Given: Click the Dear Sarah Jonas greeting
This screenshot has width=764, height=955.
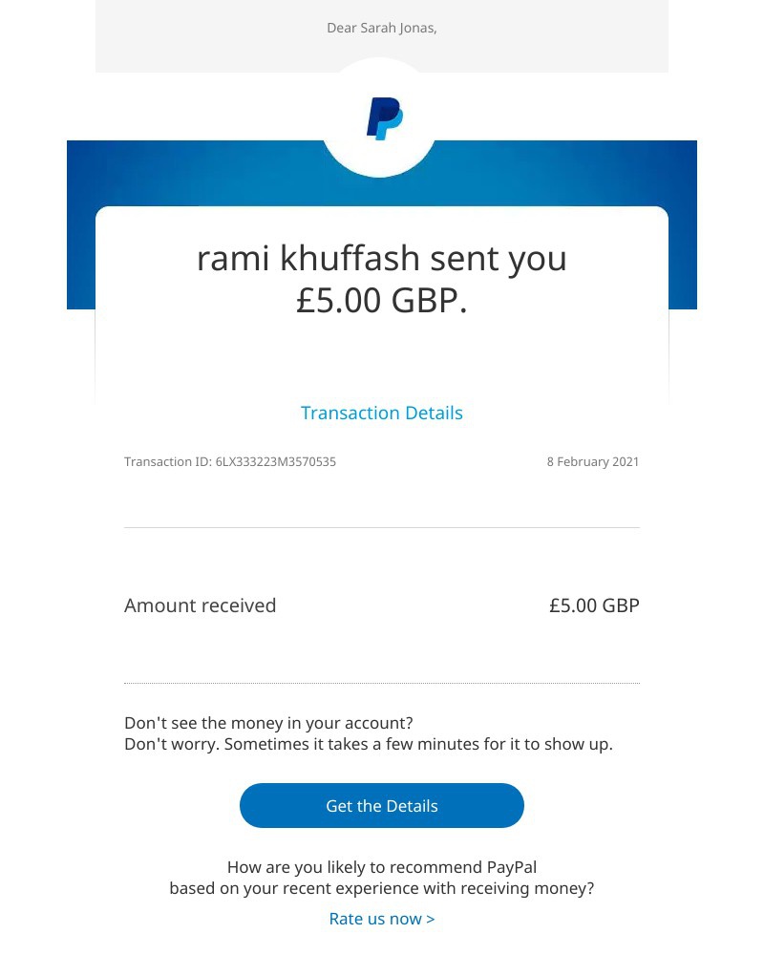Looking at the screenshot, I should coord(382,28).
